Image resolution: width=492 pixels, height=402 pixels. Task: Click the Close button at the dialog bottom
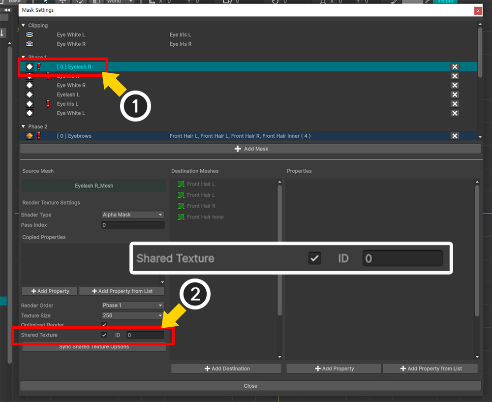250,386
